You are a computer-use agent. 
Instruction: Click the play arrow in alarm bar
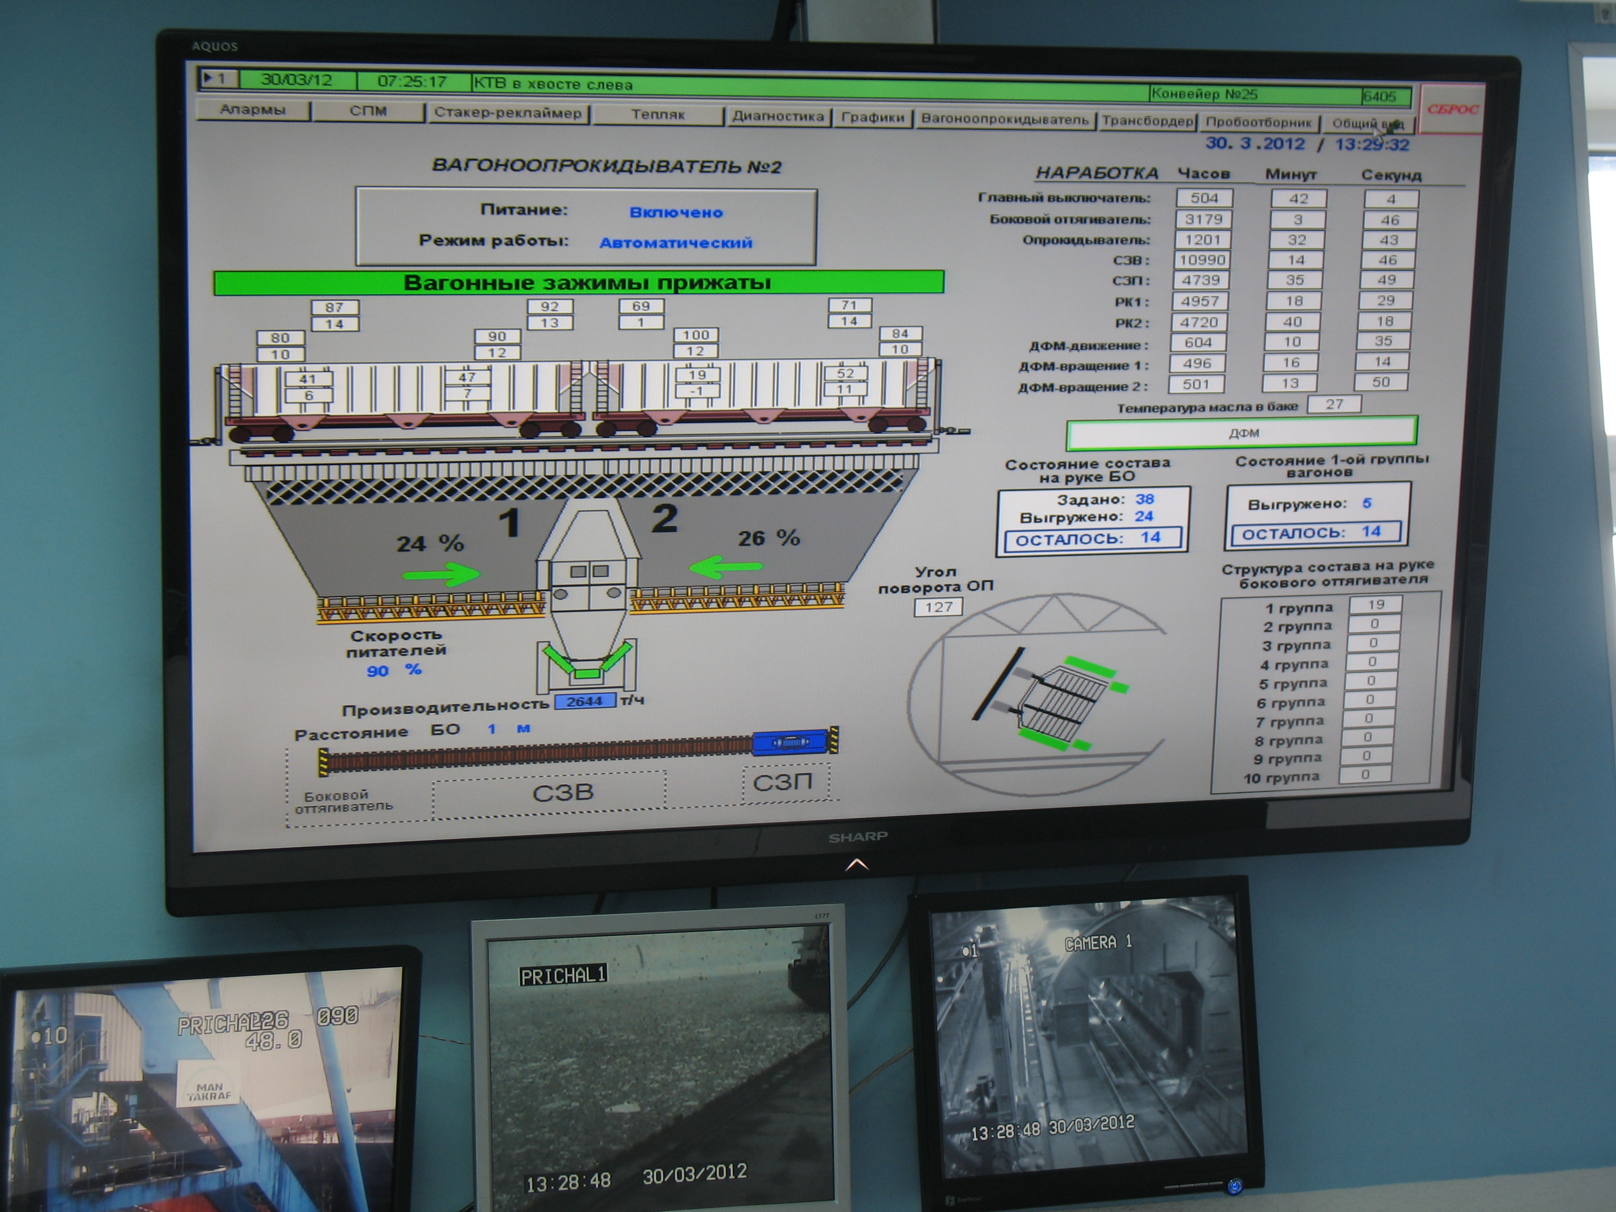tap(208, 77)
